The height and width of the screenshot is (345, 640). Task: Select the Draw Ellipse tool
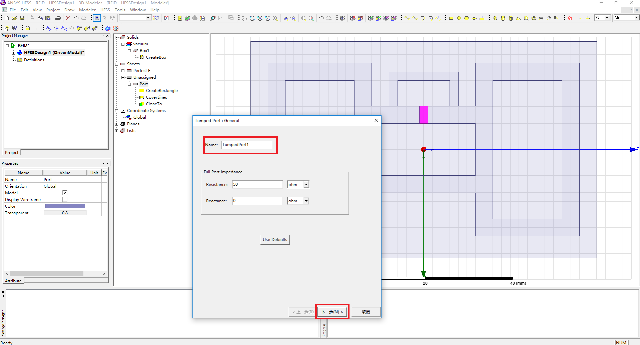click(474, 18)
